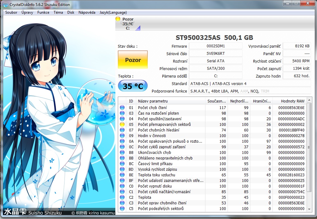317x219 pixels.
Task: Click the status icon for Počet oprav chybného čtení
Action: click(122, 203)
